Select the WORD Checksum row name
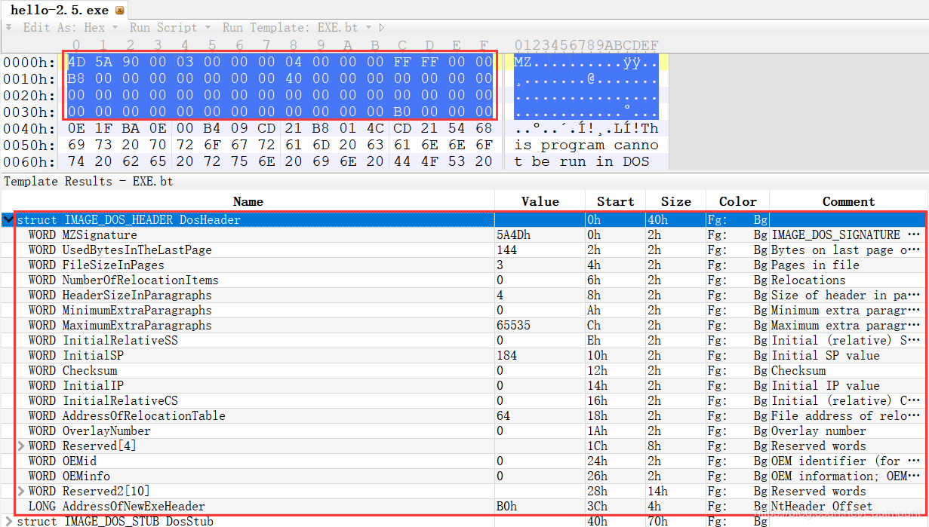929x527 pixels. tap(72, 371)
